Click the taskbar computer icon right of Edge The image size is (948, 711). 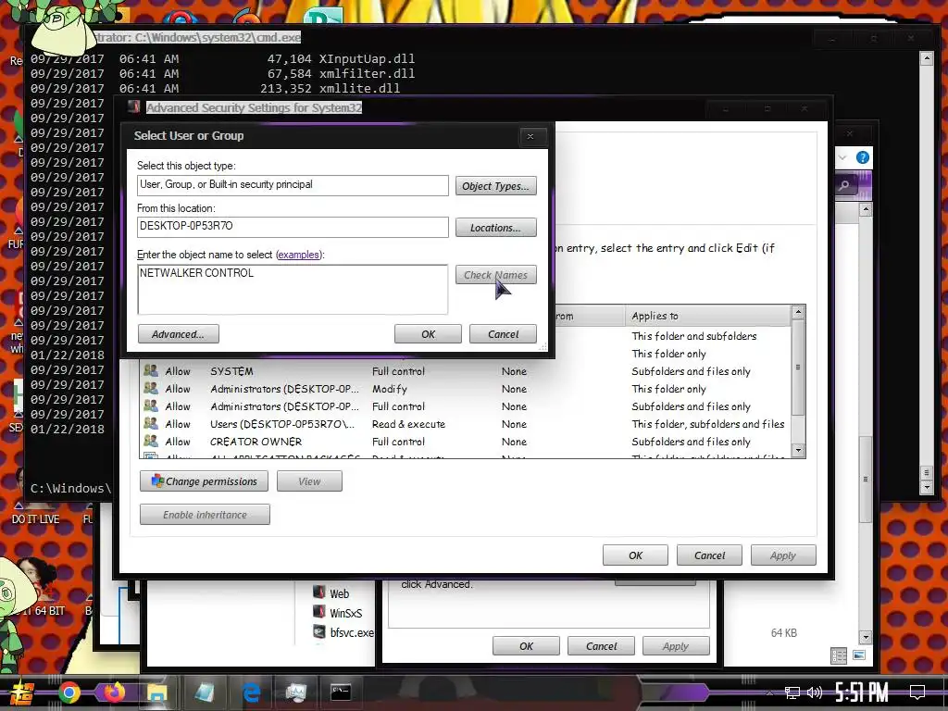296,692
